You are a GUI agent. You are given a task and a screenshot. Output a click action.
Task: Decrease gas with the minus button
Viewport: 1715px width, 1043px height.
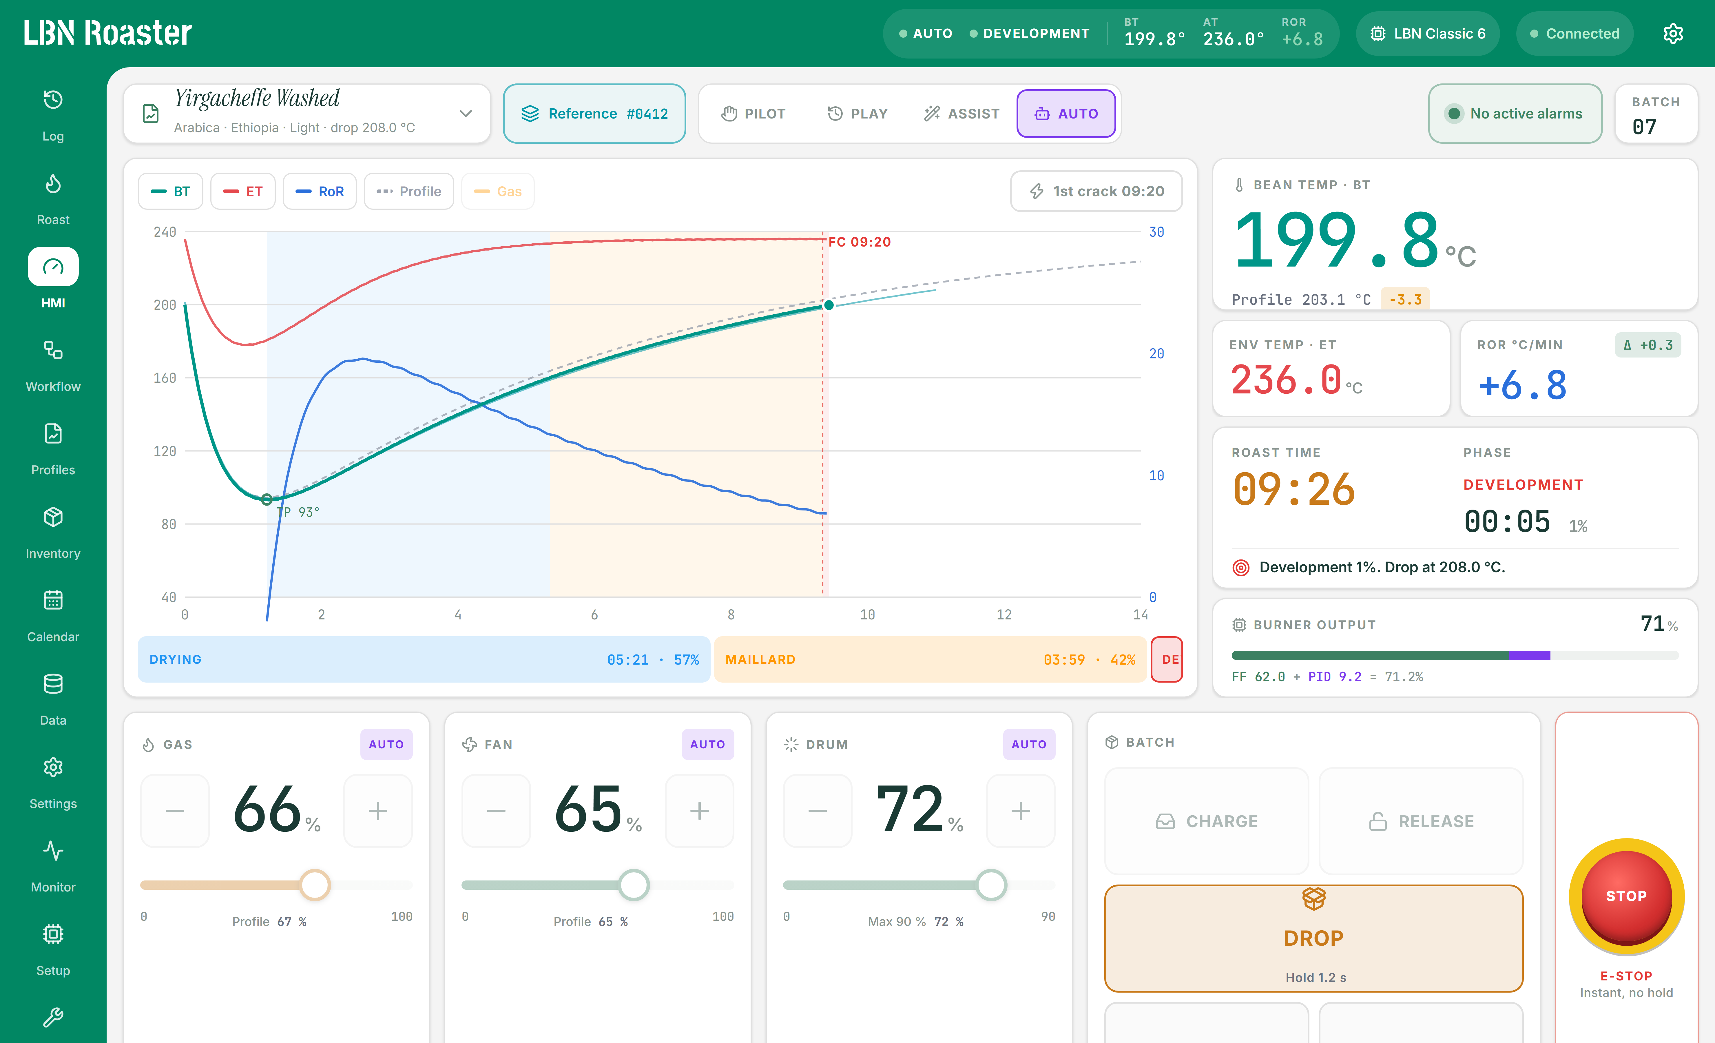175,811
